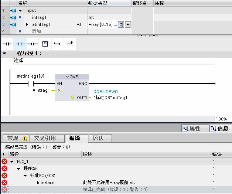Insert a normally open contact
Viewport: 232px width, 194px height.
pyautogui.click(x=7, y=44)
